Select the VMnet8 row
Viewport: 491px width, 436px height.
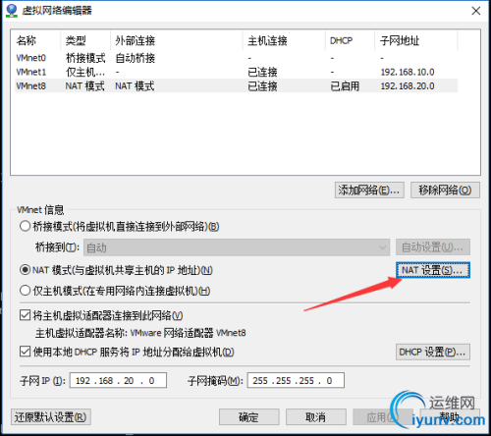click(236, 85)
